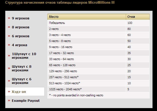Click the '129 место - 256 место' cell
This screenshot has width=157, height=111.
coord(87,71)
